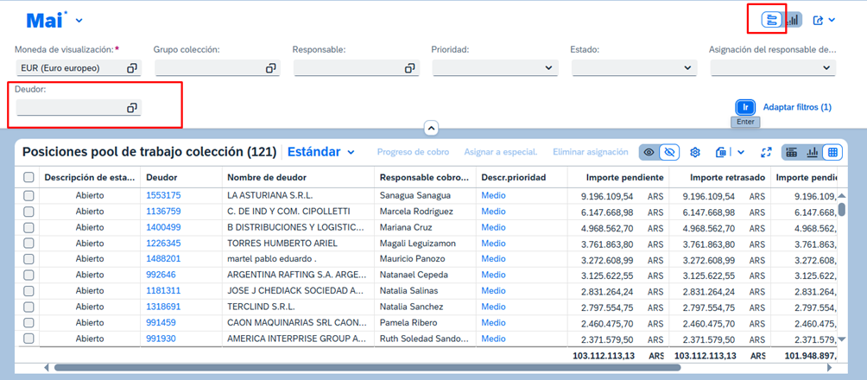
Task: Click the share export icon in header
Action: pyautogui.click(x=818, y=20)
